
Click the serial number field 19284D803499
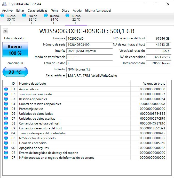[89, 44]
